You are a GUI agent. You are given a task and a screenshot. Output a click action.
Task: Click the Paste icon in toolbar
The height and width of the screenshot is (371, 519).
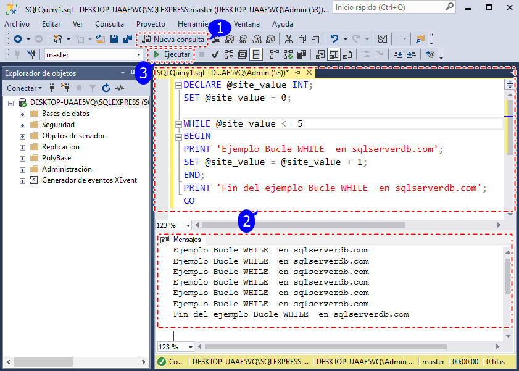click(x=315, y=39)
